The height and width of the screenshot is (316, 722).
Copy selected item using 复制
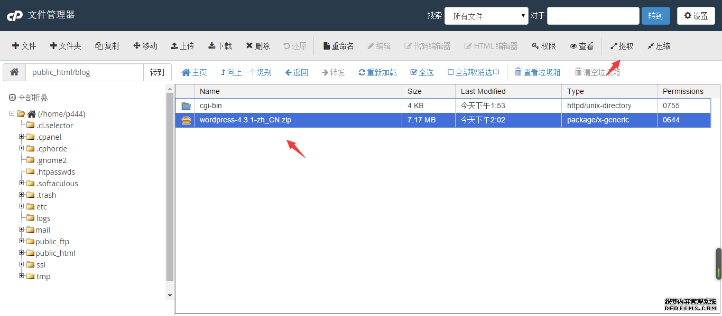(107, 46)
